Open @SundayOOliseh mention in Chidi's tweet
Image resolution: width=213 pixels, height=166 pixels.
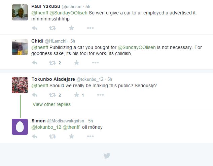point(137,47)
